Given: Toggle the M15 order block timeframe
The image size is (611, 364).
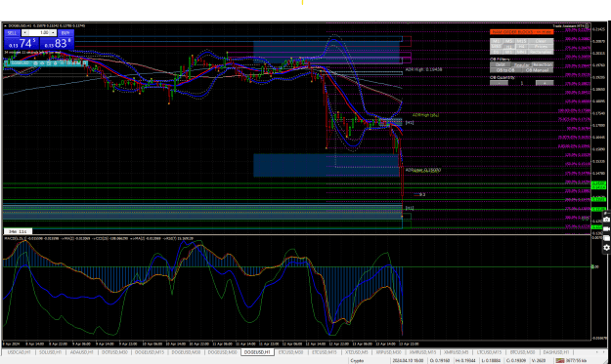Looking at the screenshot, I should [x=521, y=41].
